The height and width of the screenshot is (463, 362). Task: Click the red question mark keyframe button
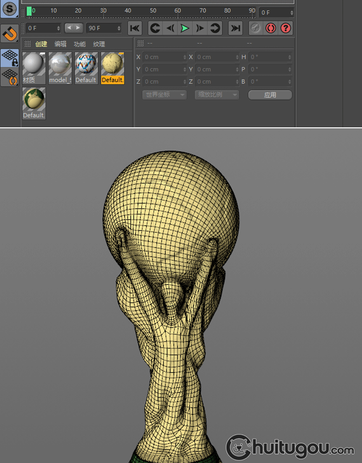click(286, 28)
